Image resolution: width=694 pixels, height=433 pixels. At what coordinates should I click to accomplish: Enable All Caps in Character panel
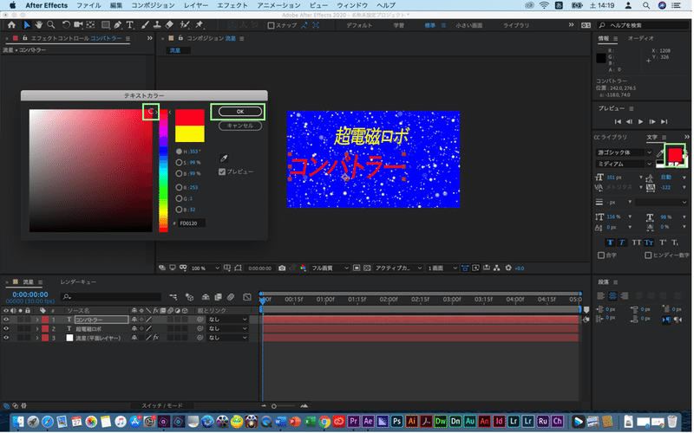637,242
